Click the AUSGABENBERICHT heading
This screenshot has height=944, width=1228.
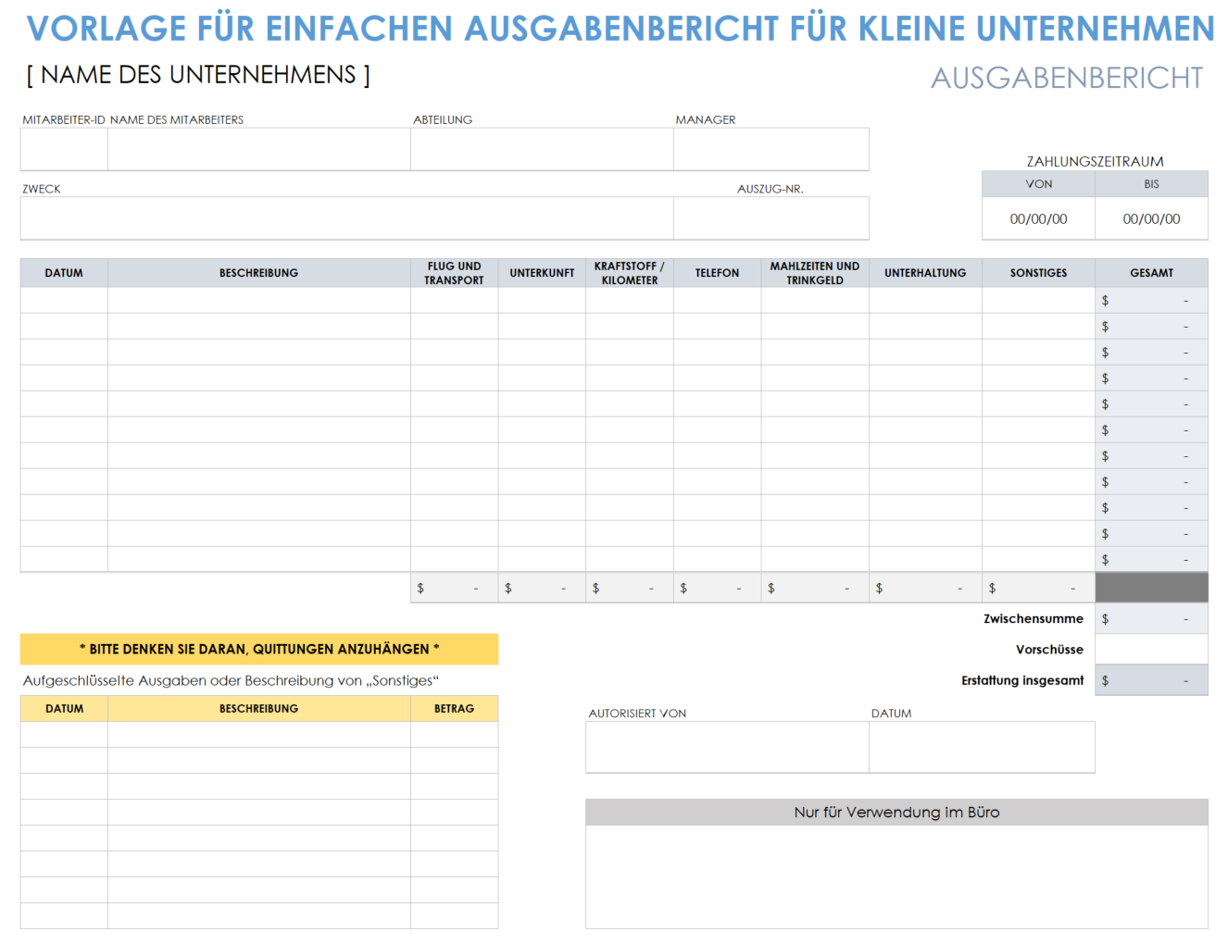coord(1067,78)
